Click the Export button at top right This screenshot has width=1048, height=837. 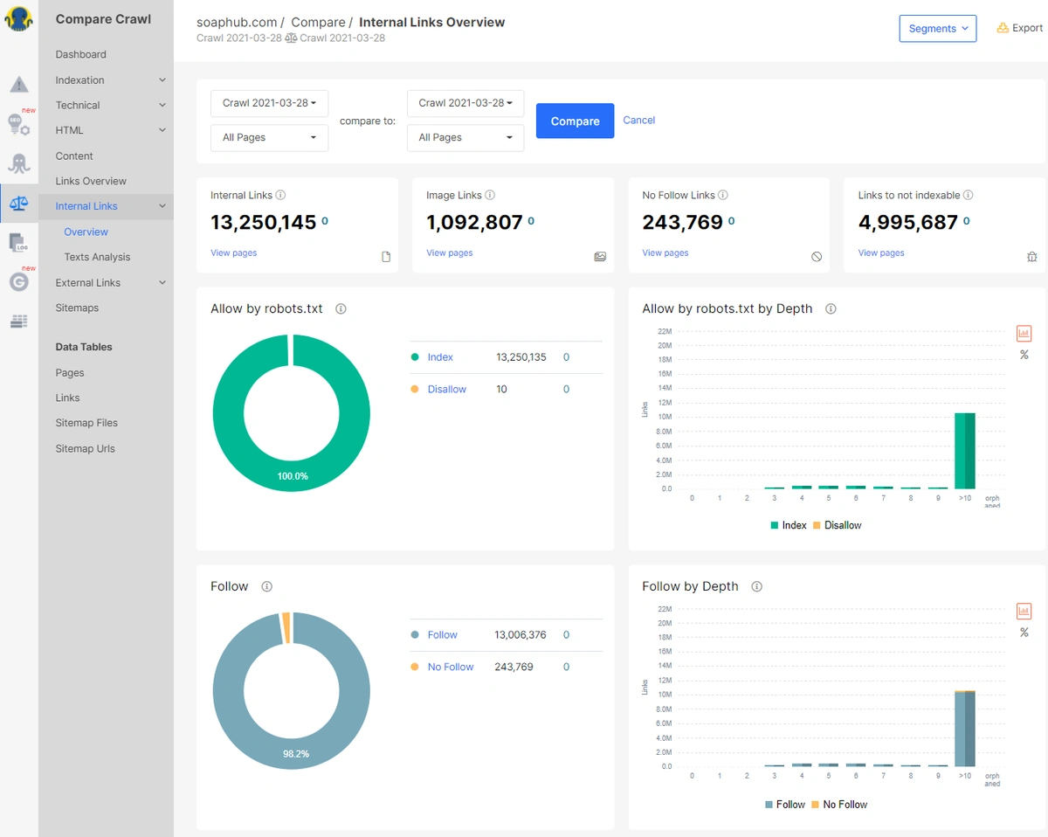pyautogui.click(x=1019, y=28)
